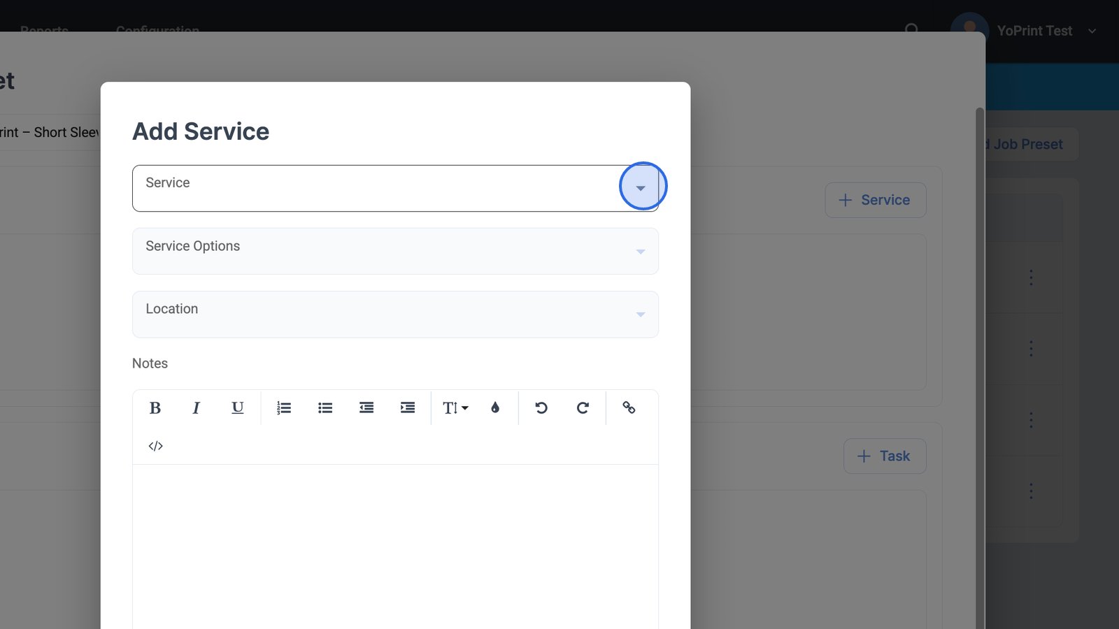The image size is (1119, 629).
Task: Undo the last Notes edit
Action: 541,408
